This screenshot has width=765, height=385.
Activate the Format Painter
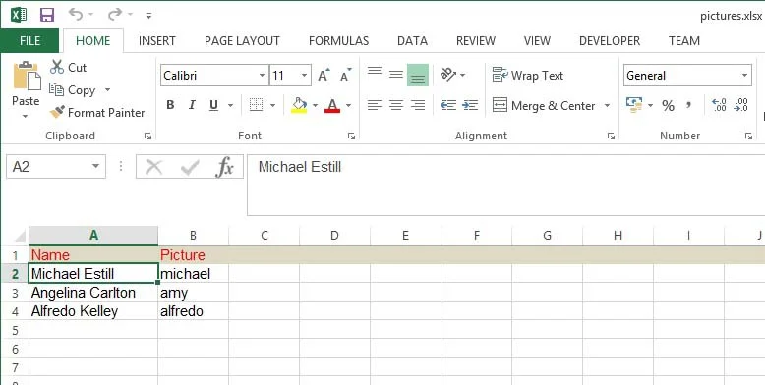pyautogui.click(x=97, y=113)
